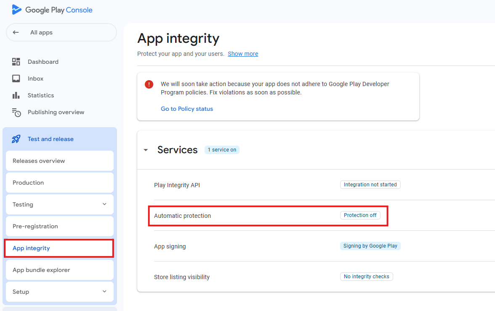Screen dimensions: 495x311
Task: Click the No integrity checks badge
Action: click(x=366, y=276)
